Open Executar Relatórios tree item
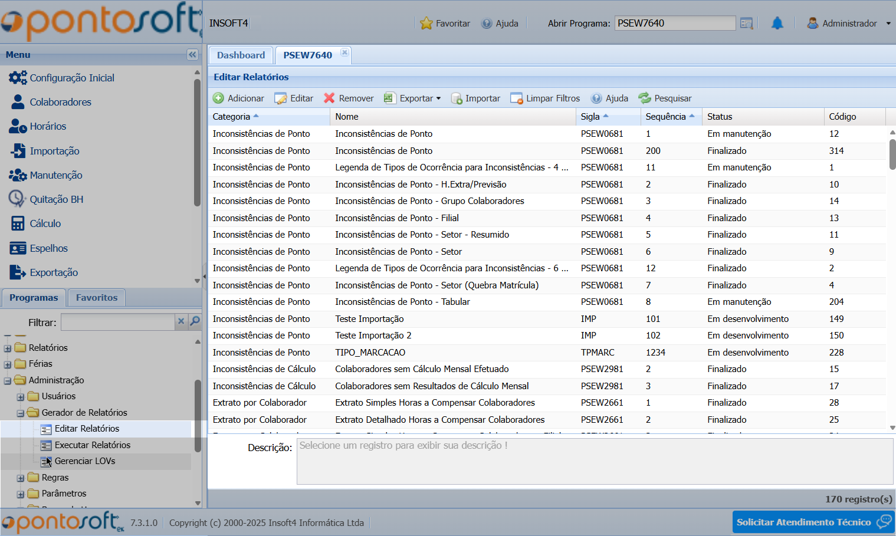 click(92, 445)
